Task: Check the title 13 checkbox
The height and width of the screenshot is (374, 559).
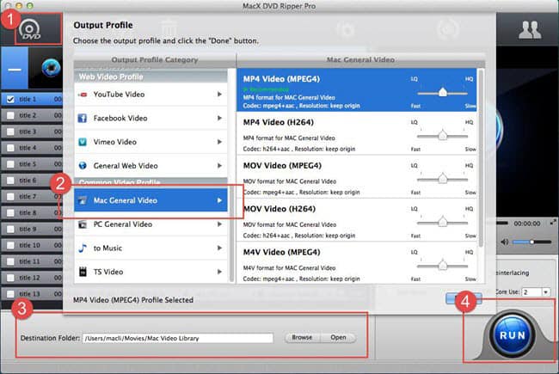Action: tap(10, 294)
